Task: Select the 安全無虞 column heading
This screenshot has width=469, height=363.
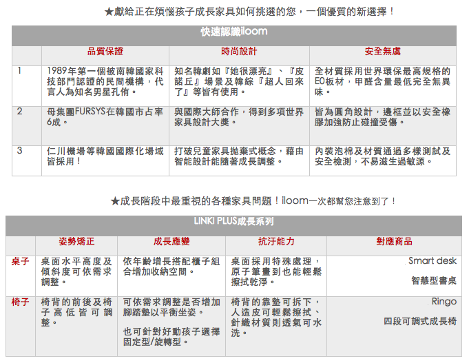Action: pyautogui.click(x=382, y=51)
